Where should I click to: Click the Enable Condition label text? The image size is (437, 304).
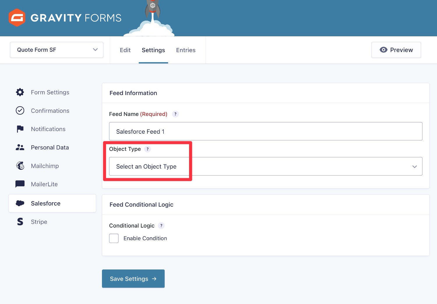click(x=145, y=238)
